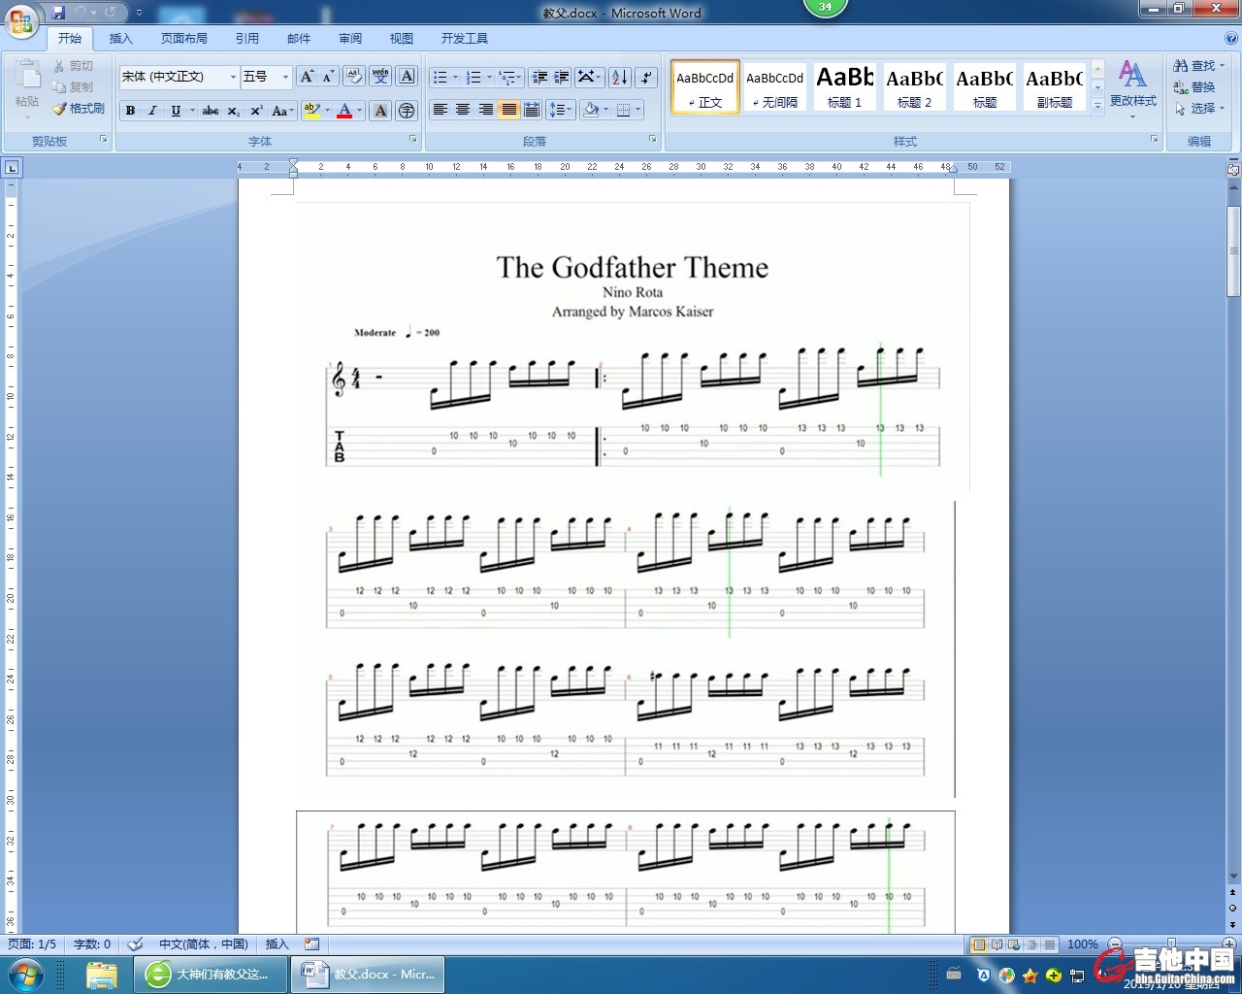Image resolution: width=1242 pixels, height=994 pixels.
Task: Apply distributed alignment
Action: 532,110
